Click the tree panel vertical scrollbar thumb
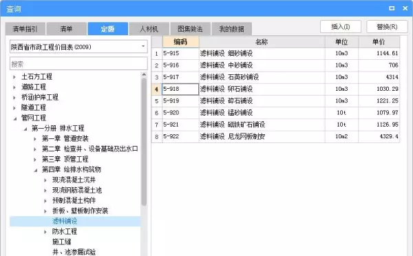413x256 pixels. coord(144,142)
